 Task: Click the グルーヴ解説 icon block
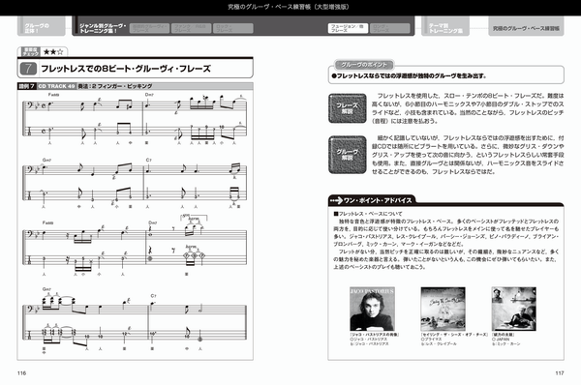(x=348, y=155)
